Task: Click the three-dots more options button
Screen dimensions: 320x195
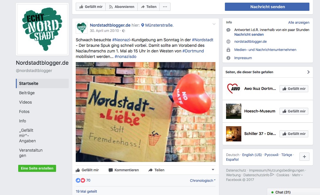Action: (165, 7)
